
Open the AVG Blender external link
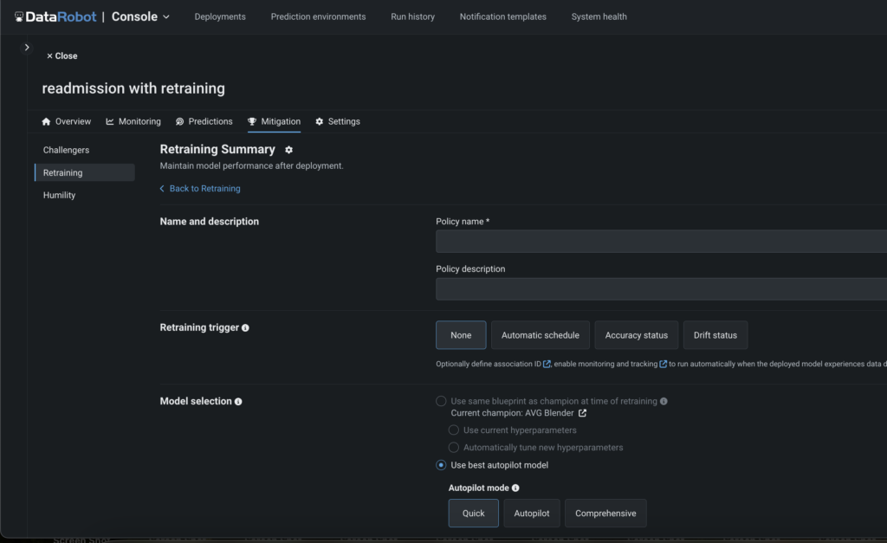tap(581, 413)
